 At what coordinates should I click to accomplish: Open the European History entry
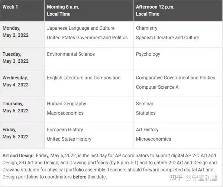point(65,130)
